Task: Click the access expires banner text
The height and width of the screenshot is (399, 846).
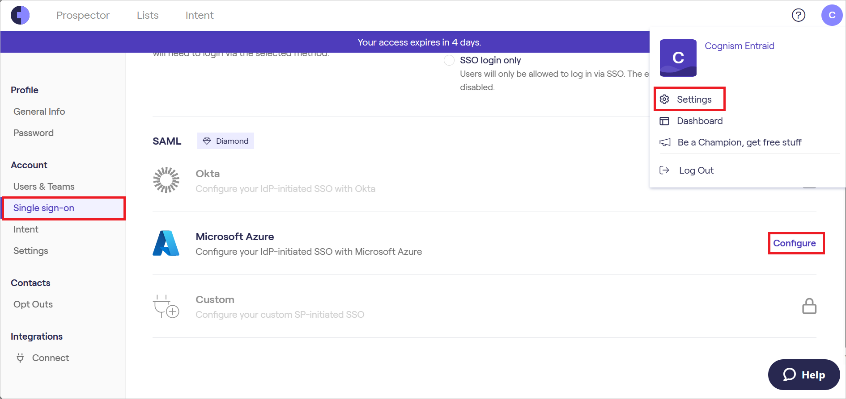Action: [x=419, y=42]
